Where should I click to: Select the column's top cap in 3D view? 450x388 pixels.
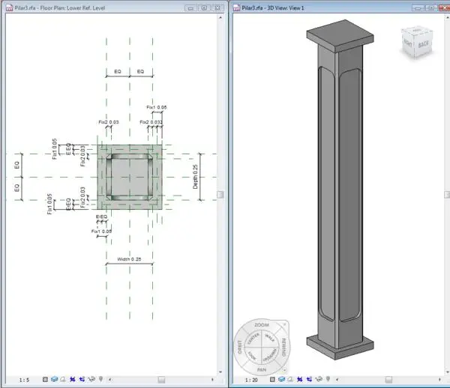click(x=340, y=35)
